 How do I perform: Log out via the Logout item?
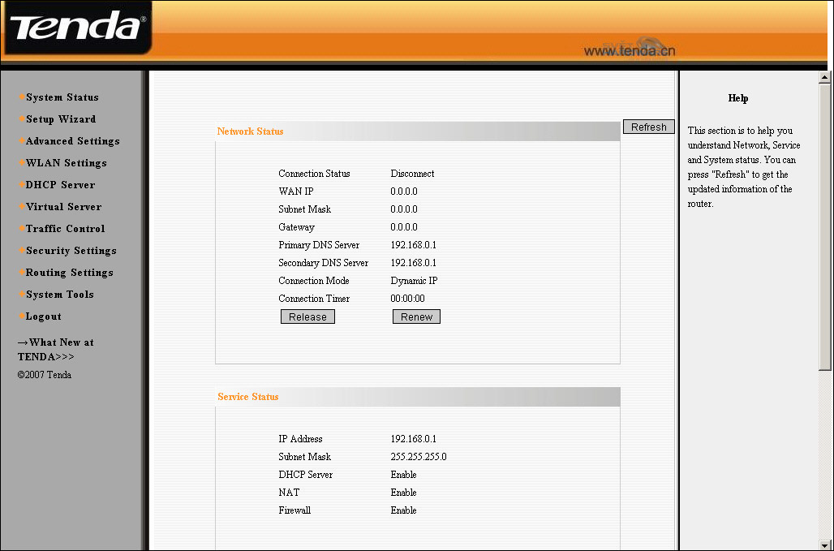43,316
